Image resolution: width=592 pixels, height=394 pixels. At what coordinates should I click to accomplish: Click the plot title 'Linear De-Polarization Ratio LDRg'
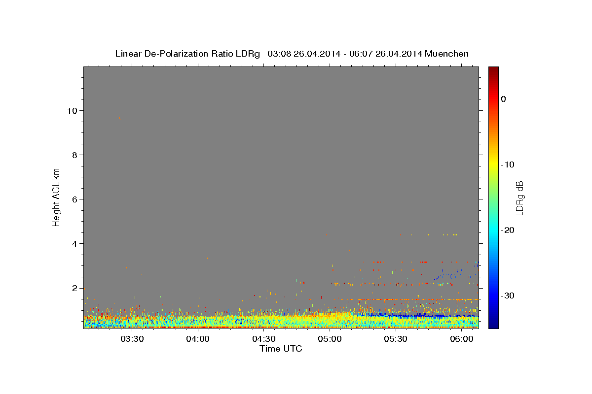point(187,54)
